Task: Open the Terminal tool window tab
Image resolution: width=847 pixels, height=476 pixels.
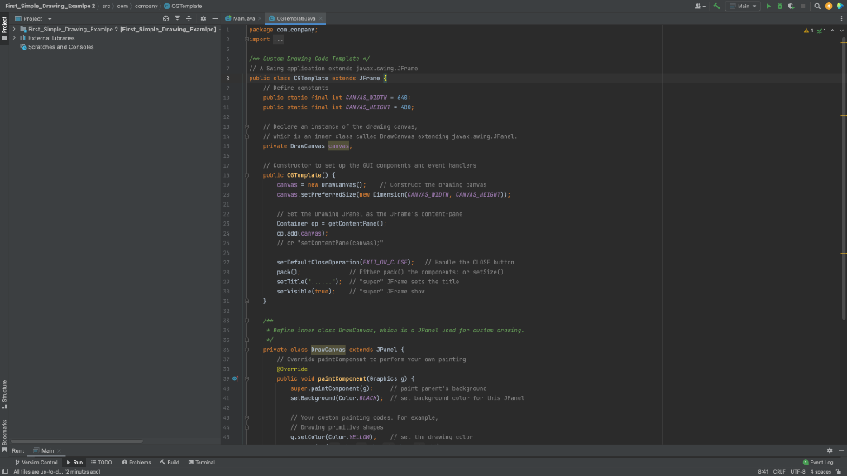Action: point(202,462)
